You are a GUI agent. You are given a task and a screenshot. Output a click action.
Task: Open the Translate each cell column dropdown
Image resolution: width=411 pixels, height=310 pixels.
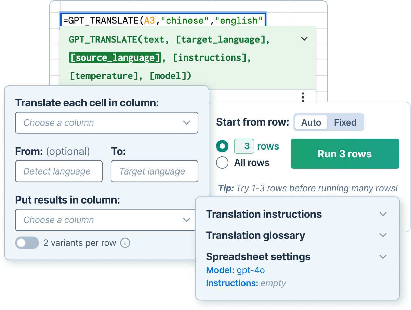(107, 123)
